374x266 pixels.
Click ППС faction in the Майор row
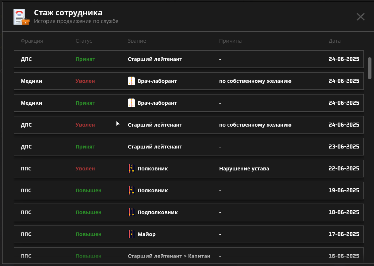(x=26, y=234)
